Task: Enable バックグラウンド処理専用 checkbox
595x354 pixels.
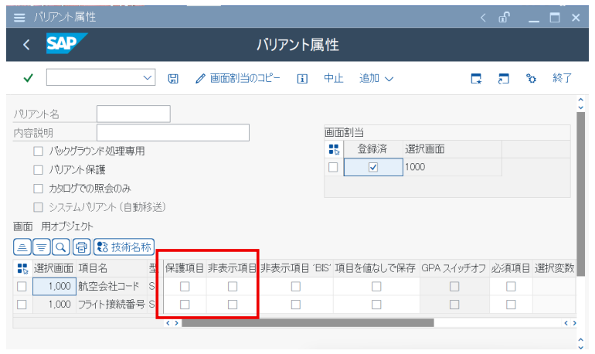Action: (x=38, y=151)
